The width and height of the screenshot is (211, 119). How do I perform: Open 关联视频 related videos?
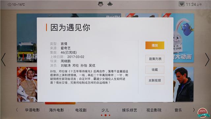pos(155,80)
